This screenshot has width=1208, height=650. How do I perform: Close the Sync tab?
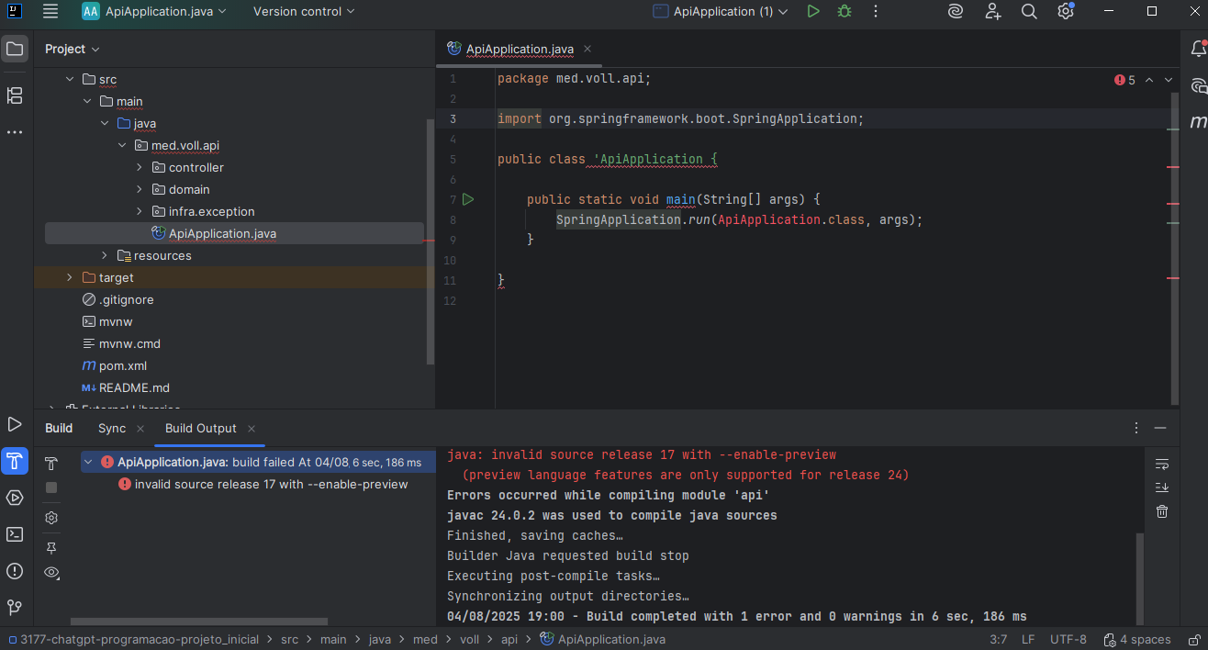(140, 429)
